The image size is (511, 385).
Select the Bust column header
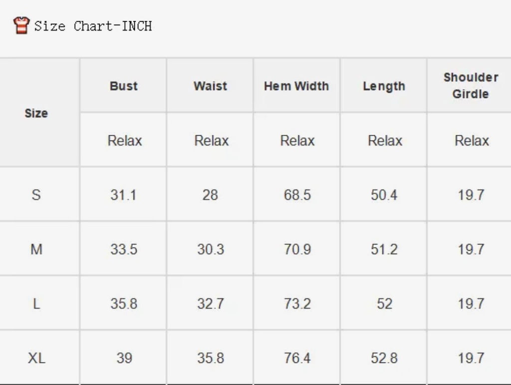click(124, 86)
